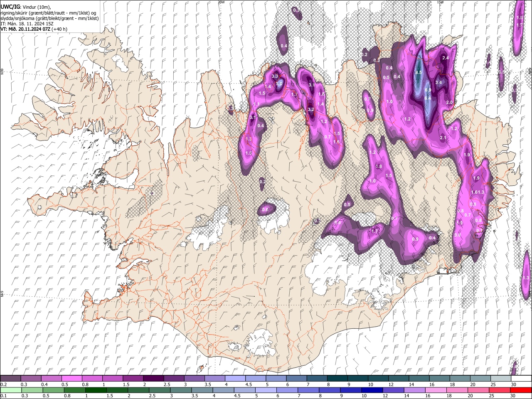Click the 8.5 precipitation value on the map

(x=419, y=72)
